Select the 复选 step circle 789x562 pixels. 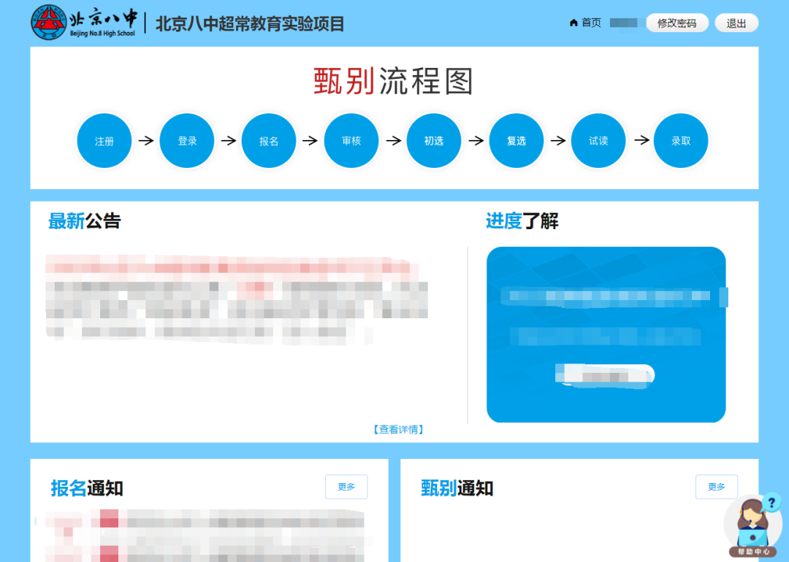point(517,141)
